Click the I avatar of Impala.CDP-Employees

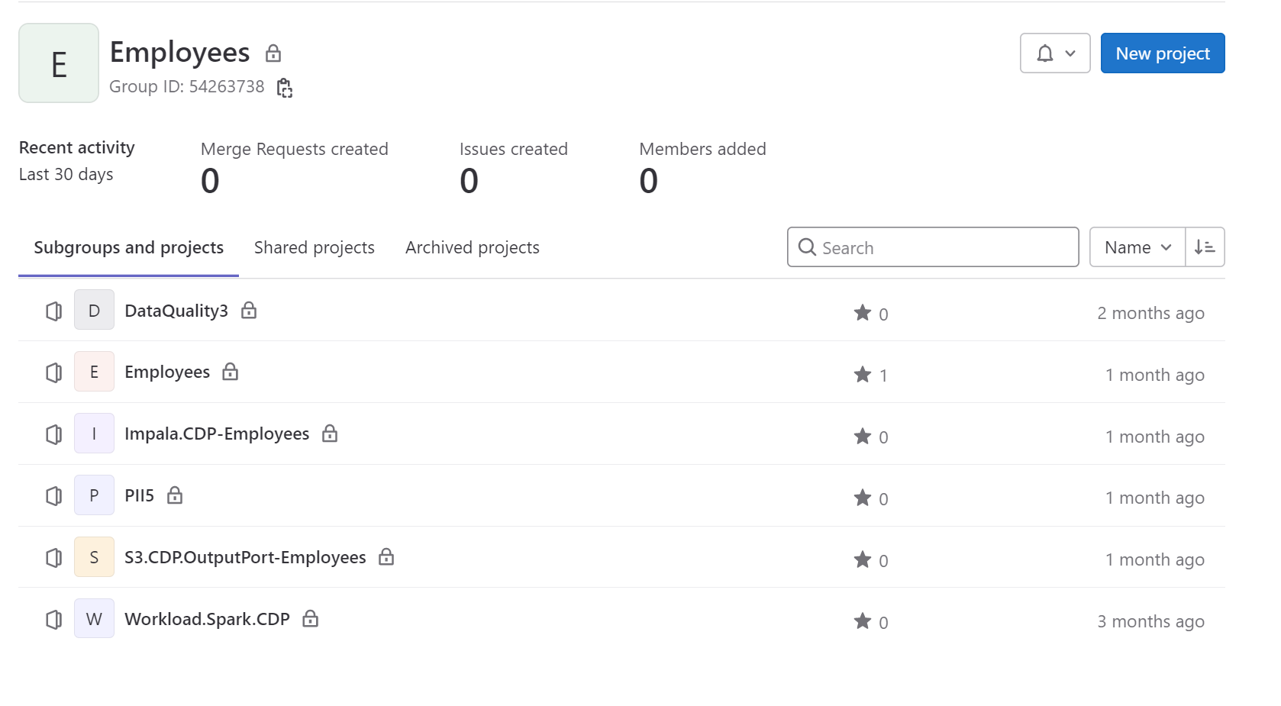coord(94,434)
